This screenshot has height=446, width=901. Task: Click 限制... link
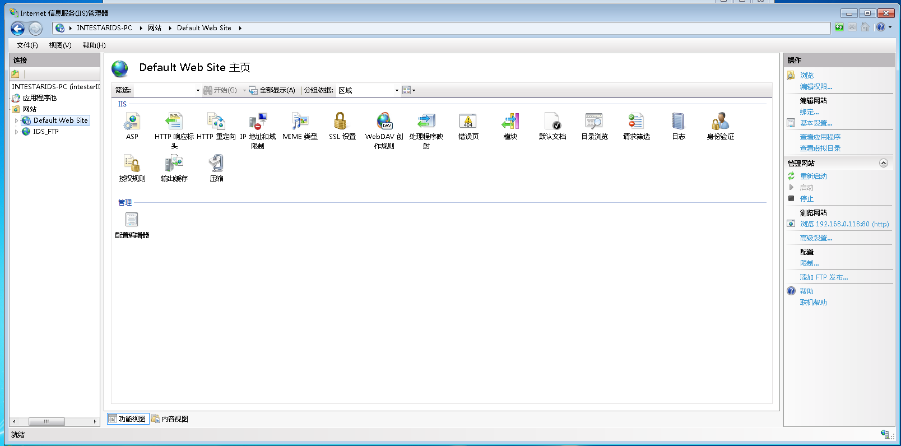pos(809,263)
